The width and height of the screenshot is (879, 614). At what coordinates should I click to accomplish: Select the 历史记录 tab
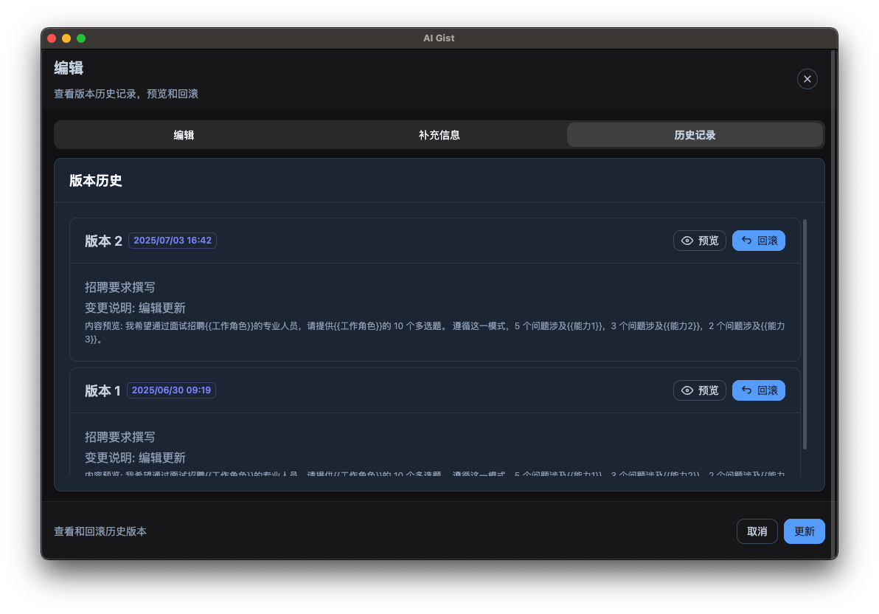(x=695, y=135)
